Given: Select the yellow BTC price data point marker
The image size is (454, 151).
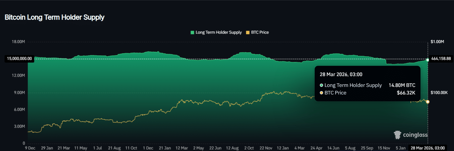Looking at the screenshot, I should (427, 102).
